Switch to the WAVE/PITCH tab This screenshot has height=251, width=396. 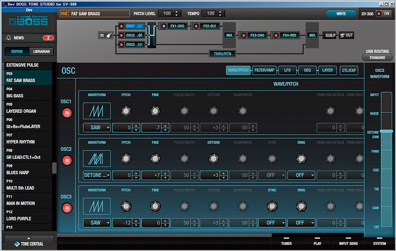click(x=238, y=70)
